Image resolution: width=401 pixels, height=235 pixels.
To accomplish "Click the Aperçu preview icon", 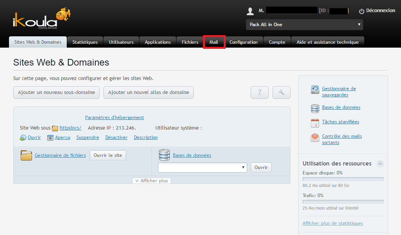I will click(x=50, y=138).
